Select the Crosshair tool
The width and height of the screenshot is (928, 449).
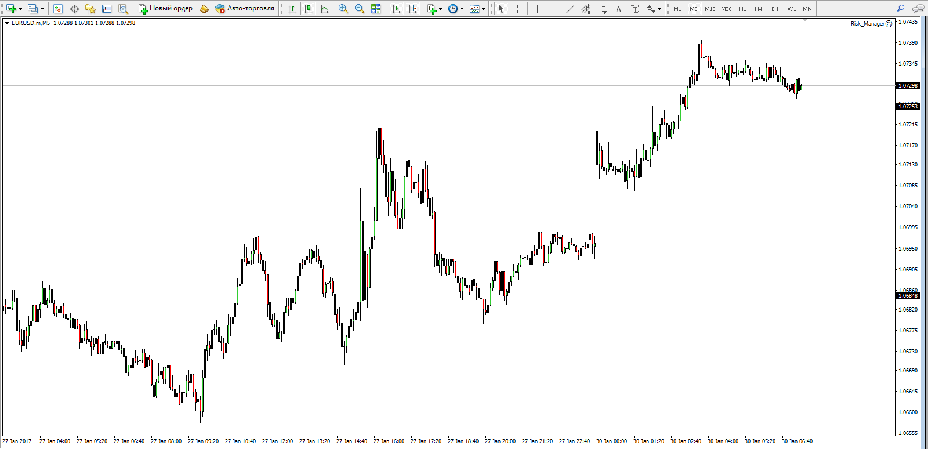(517, 9)
